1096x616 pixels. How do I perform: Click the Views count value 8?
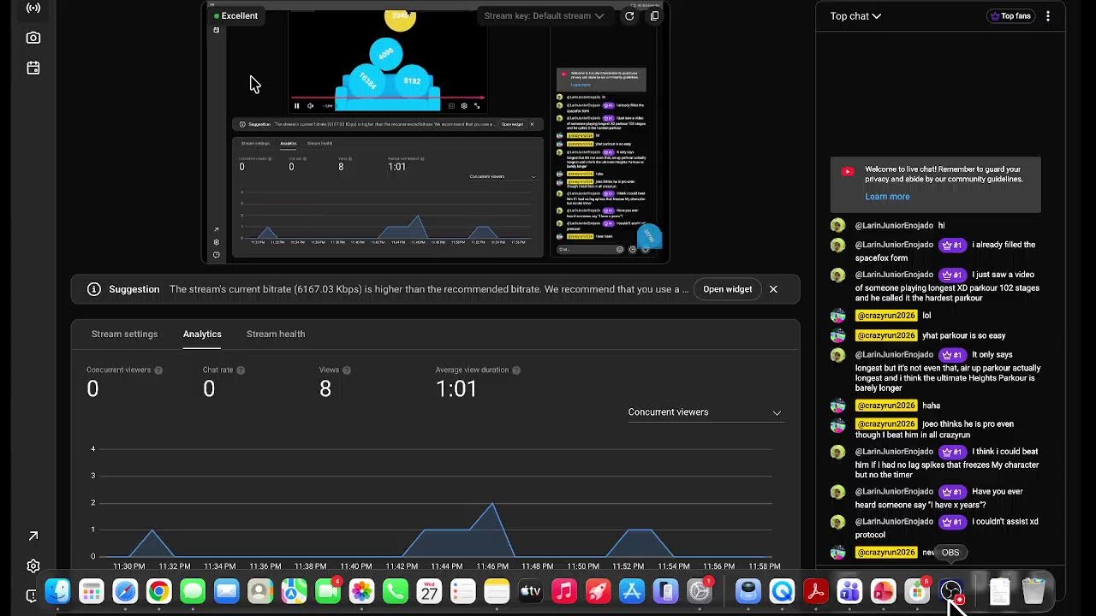pyautogui.click(x=325, y=389)
